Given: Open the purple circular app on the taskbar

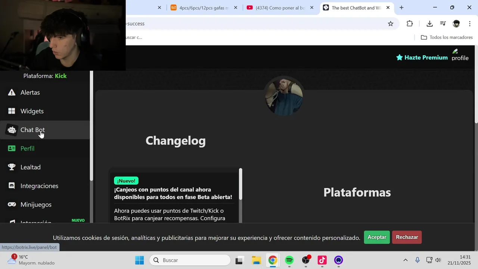Looking at the screenshot, I should point(339,260).
